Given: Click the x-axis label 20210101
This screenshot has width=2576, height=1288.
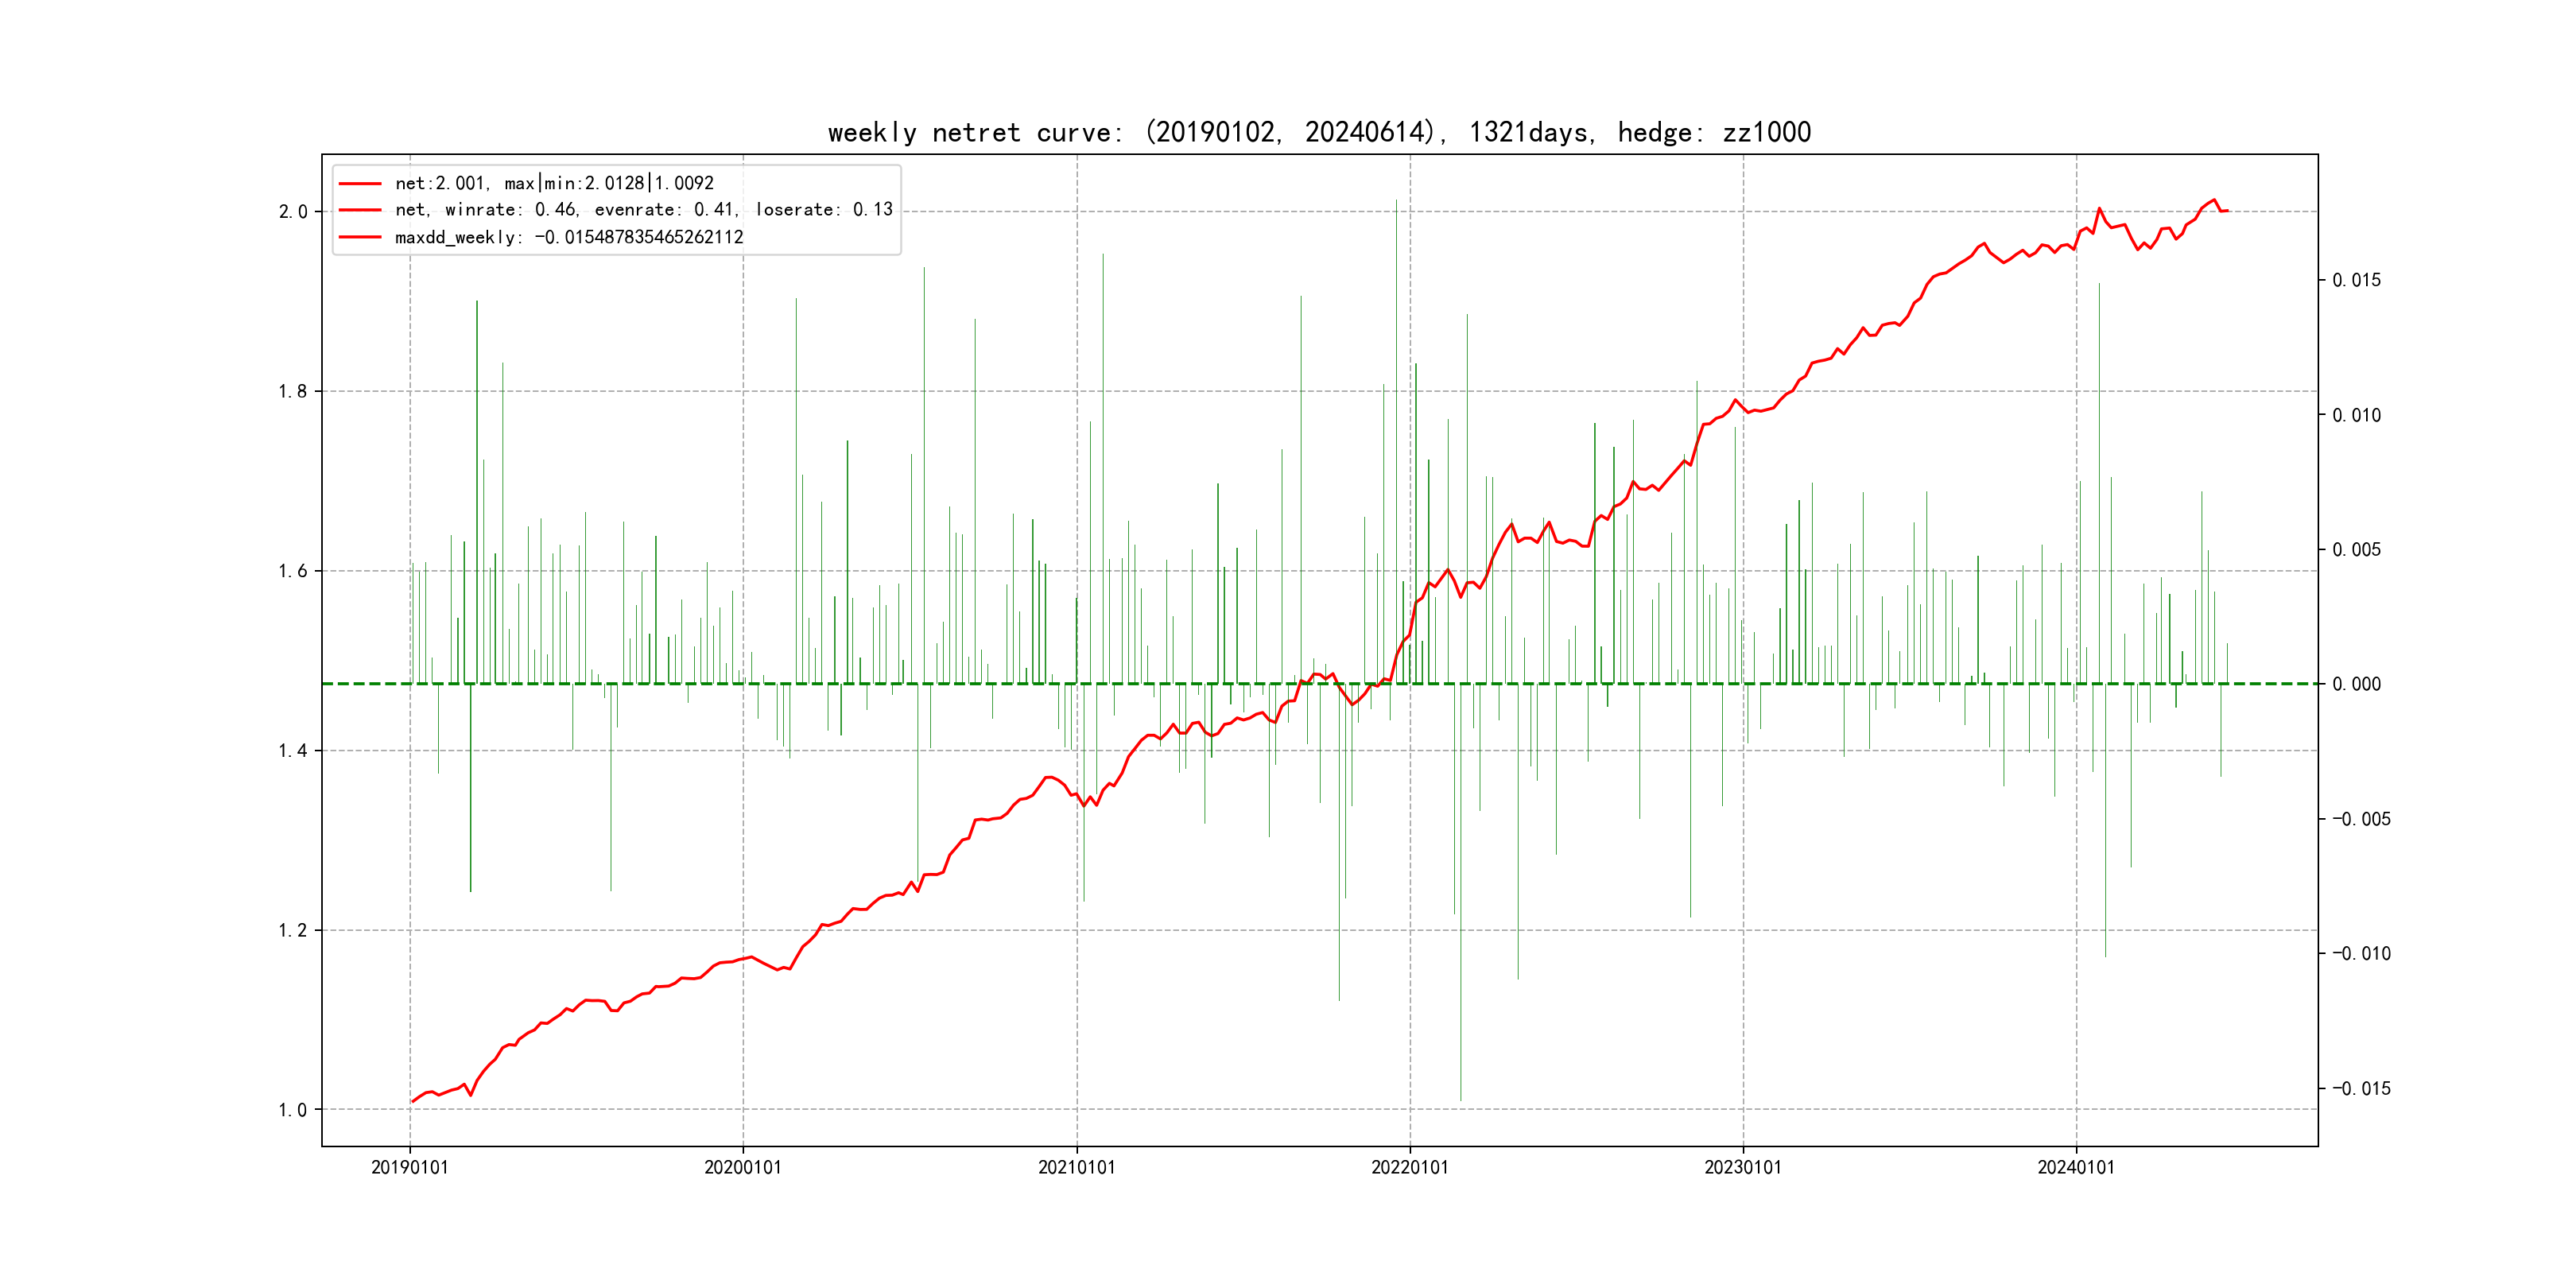Looking at the screenshot, I should point(1076,1167).
